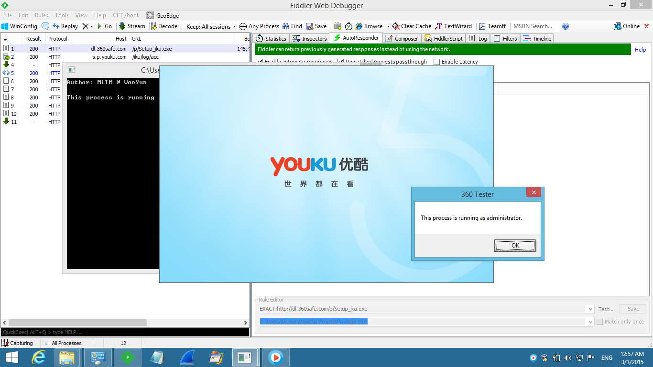Switch to the Composer tab
The width and height of the screenshot is (653, 367).
[402, 39]
